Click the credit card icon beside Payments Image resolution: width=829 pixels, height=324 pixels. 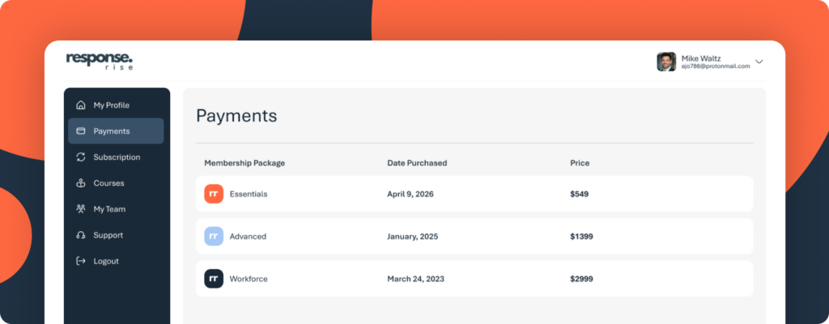click(x=81, y=131)
